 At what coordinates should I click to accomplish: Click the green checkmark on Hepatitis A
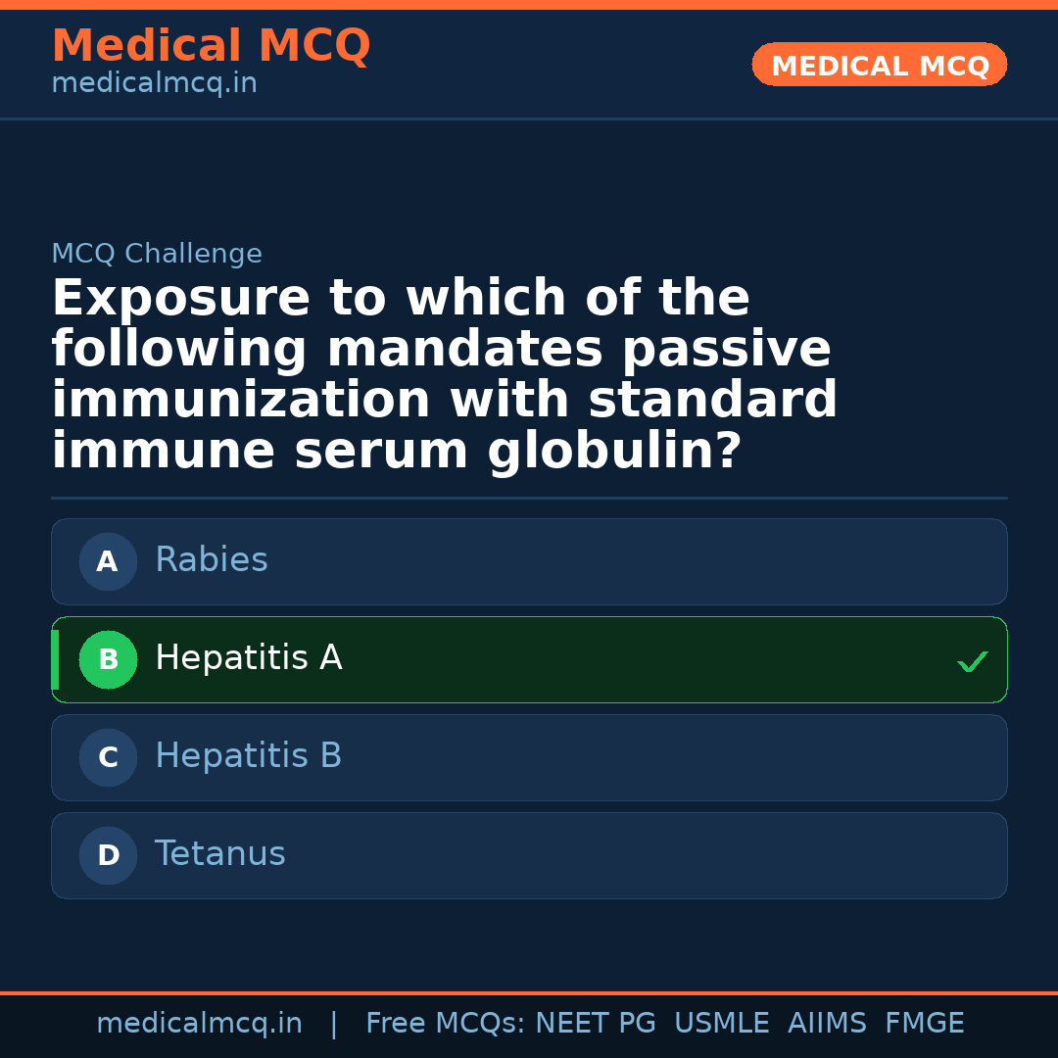tap(972, 662)
